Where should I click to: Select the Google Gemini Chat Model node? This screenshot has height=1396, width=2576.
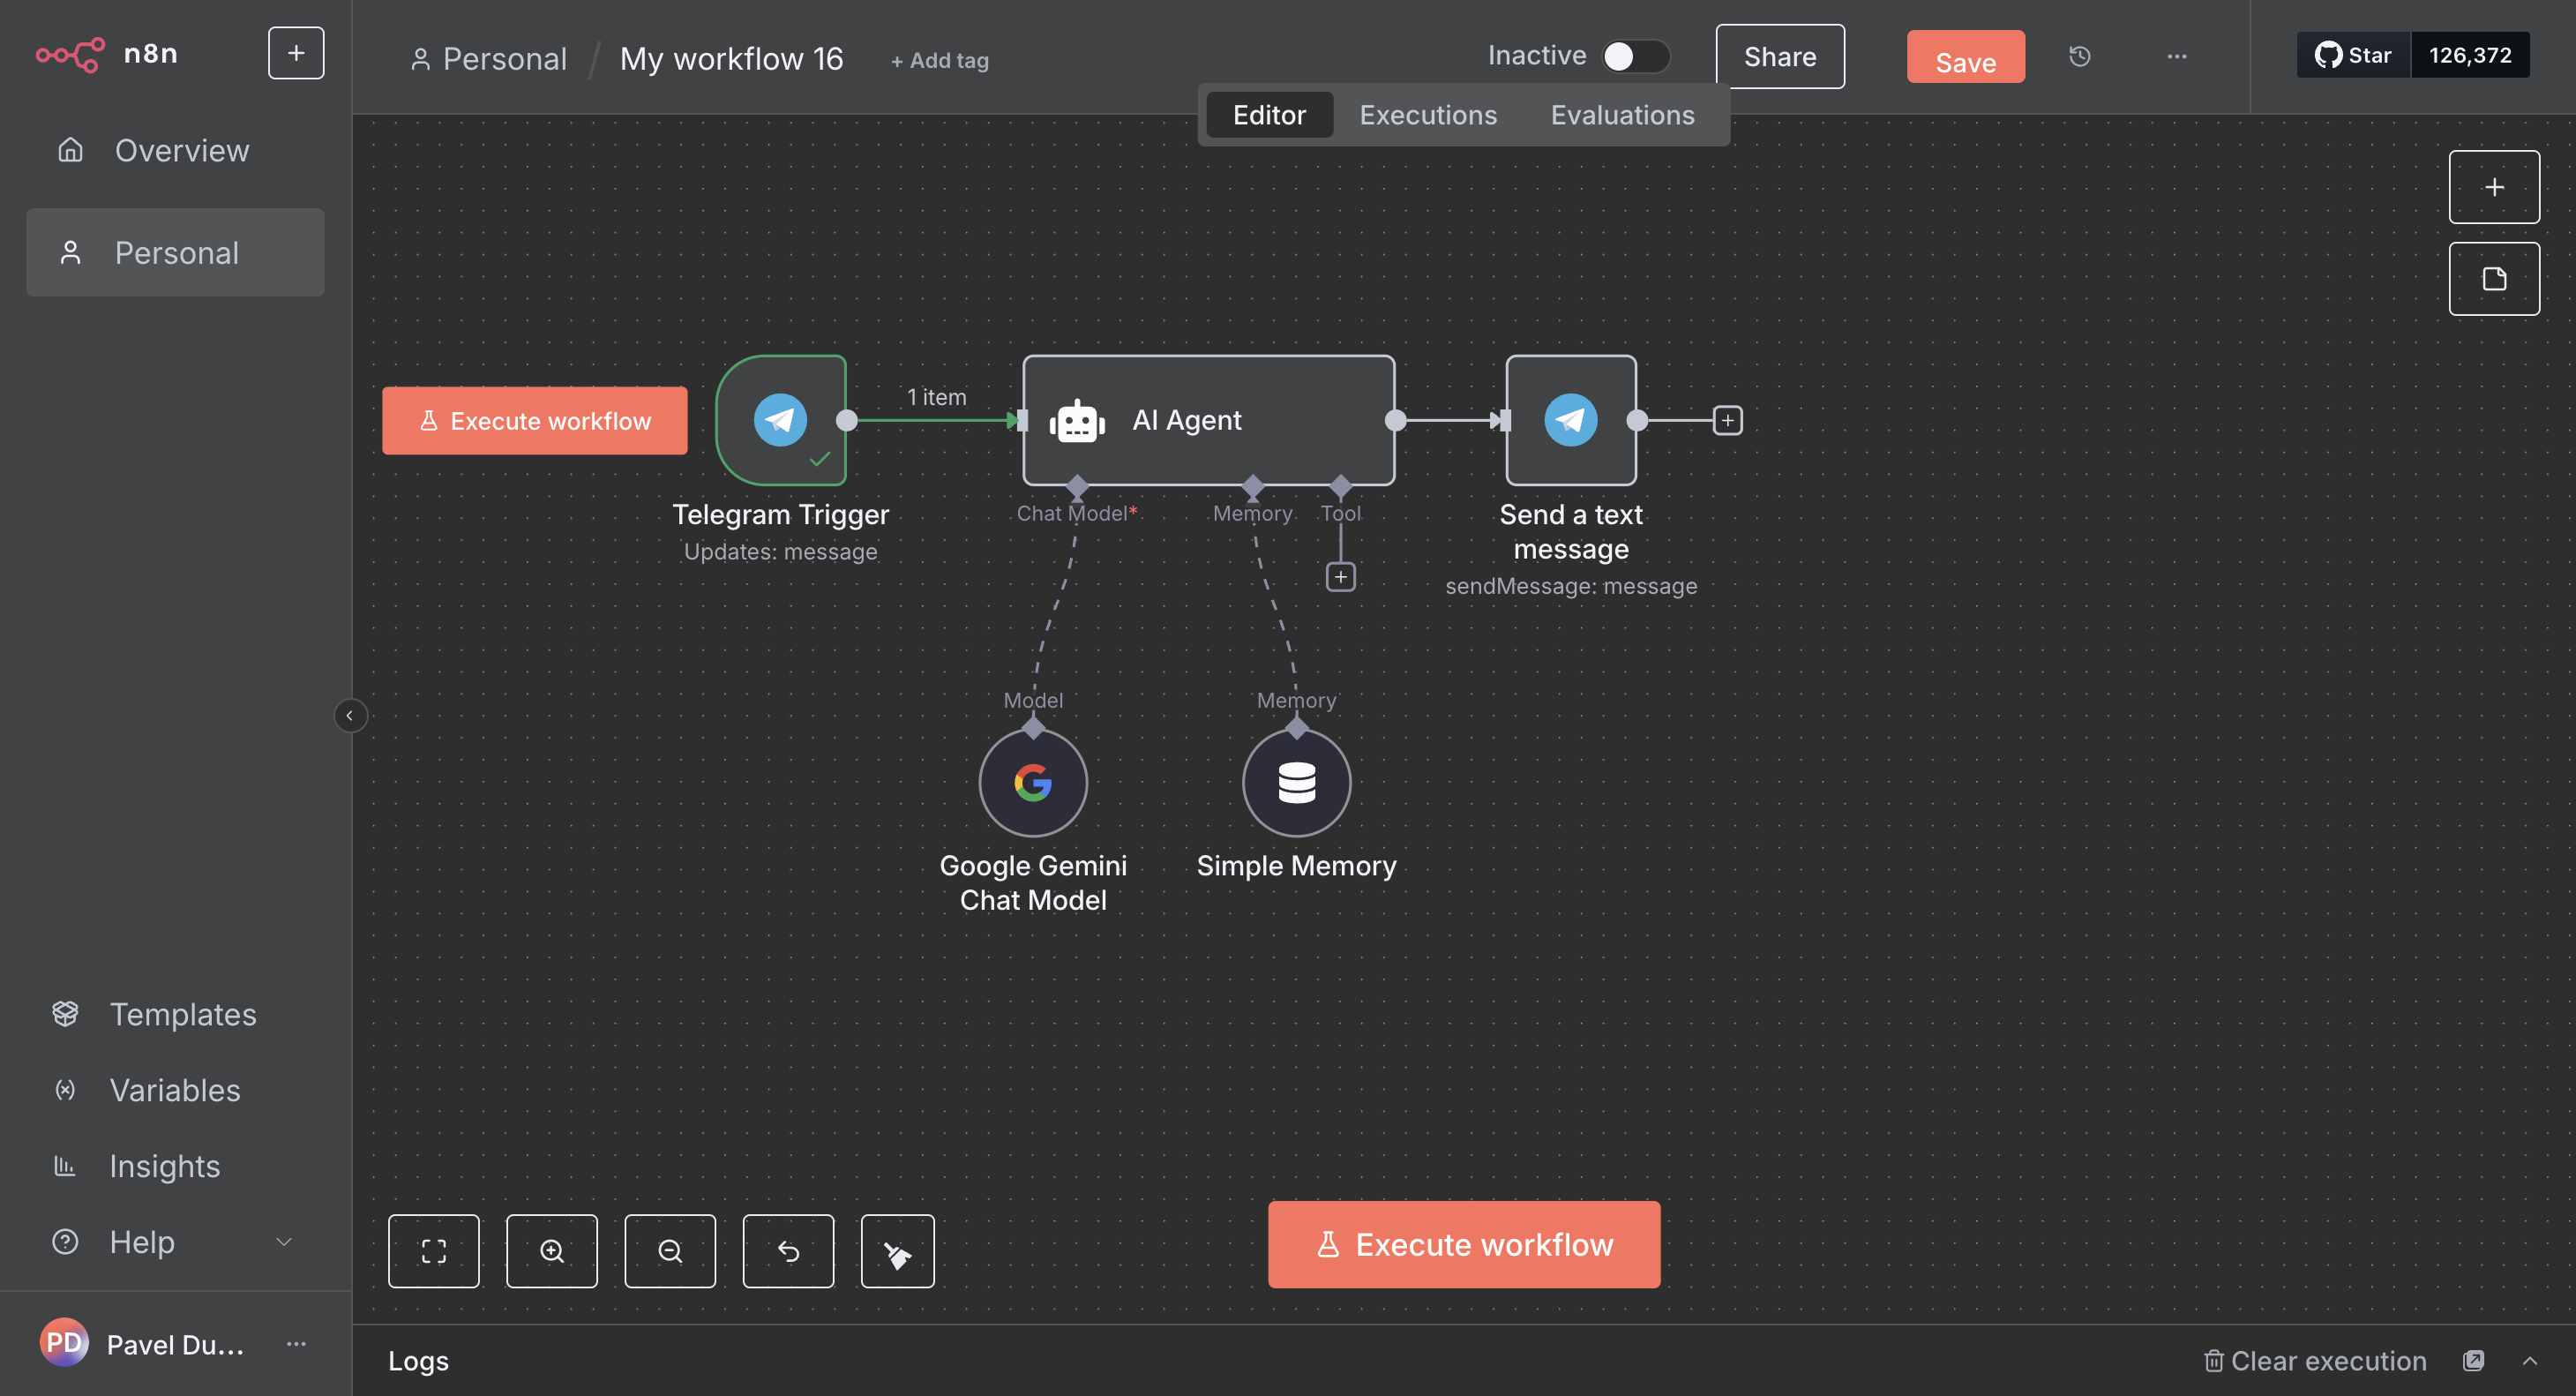coord(1032,783)
